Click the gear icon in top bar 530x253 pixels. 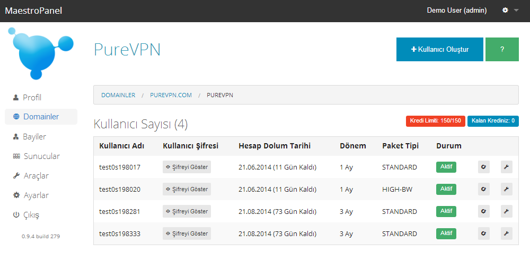coord(505,11)
